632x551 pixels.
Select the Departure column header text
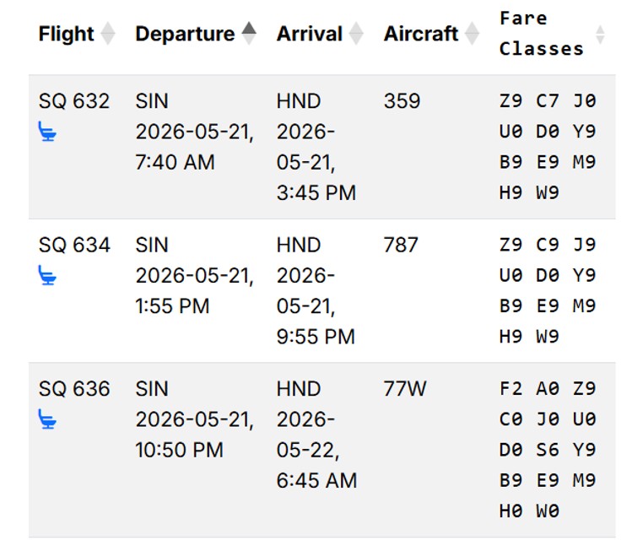pyautogui.click(x=185, y=34)
